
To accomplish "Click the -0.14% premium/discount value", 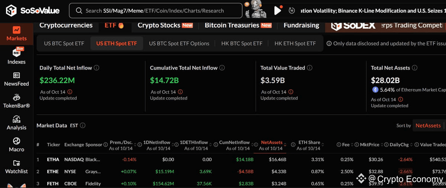I will coord(129,159).
